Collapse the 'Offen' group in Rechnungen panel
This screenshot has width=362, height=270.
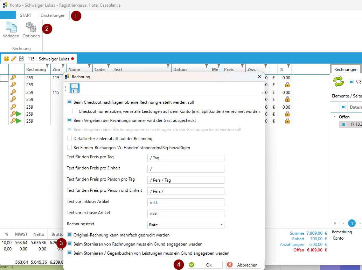(x=335, y=117)
